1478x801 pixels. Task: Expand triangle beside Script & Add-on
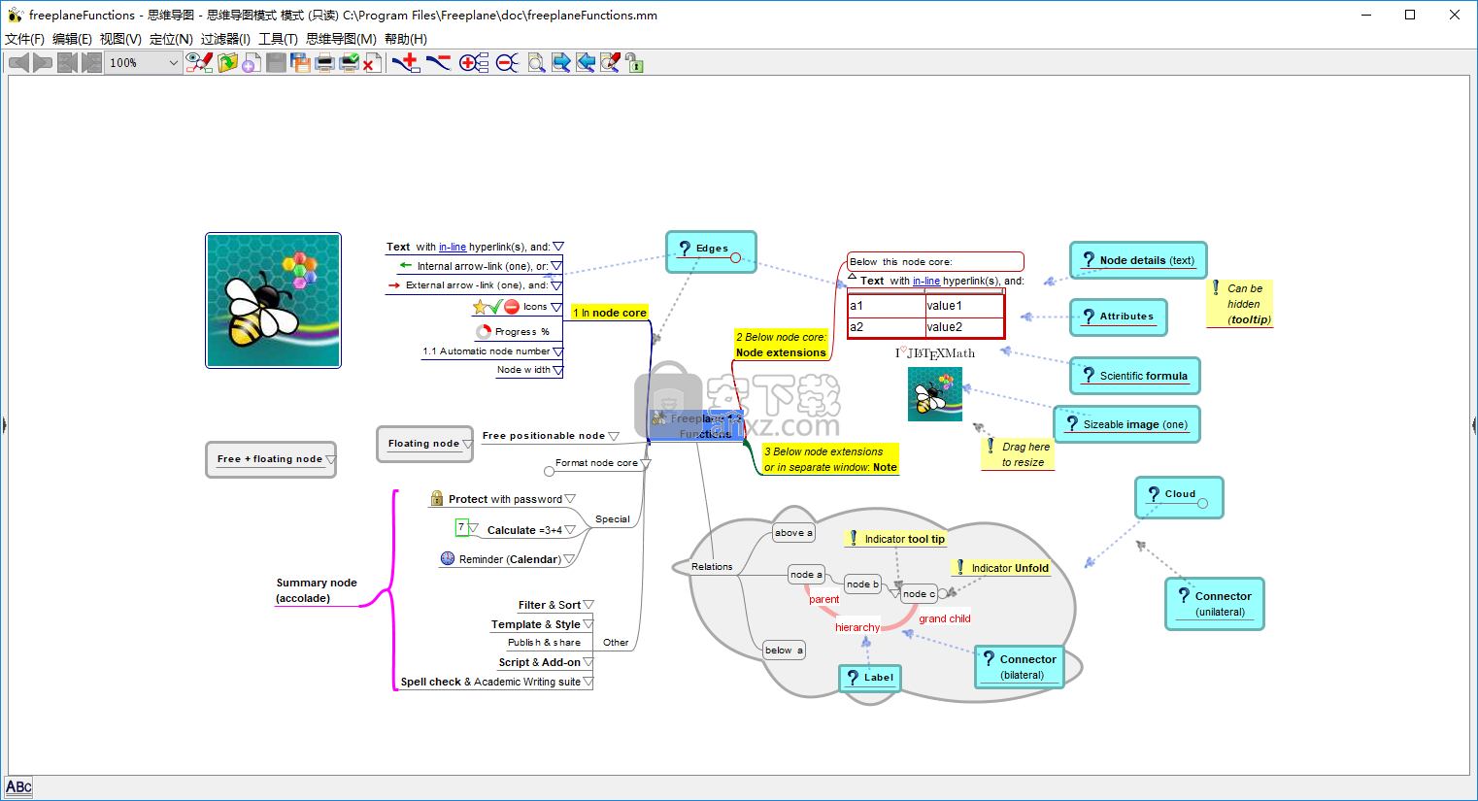(x=588, y=662)
